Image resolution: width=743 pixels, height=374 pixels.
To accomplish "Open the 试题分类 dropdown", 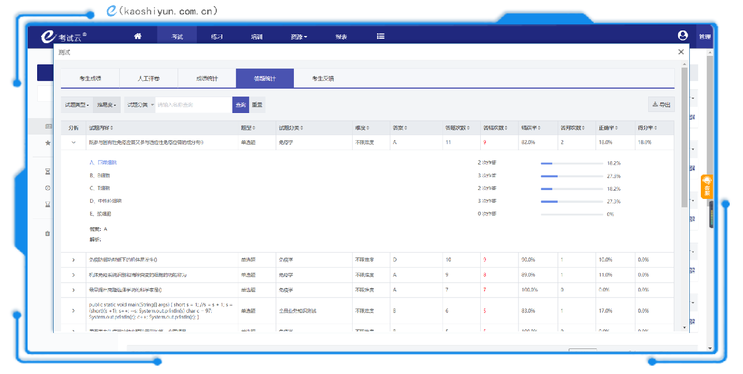I will point(140,105).
